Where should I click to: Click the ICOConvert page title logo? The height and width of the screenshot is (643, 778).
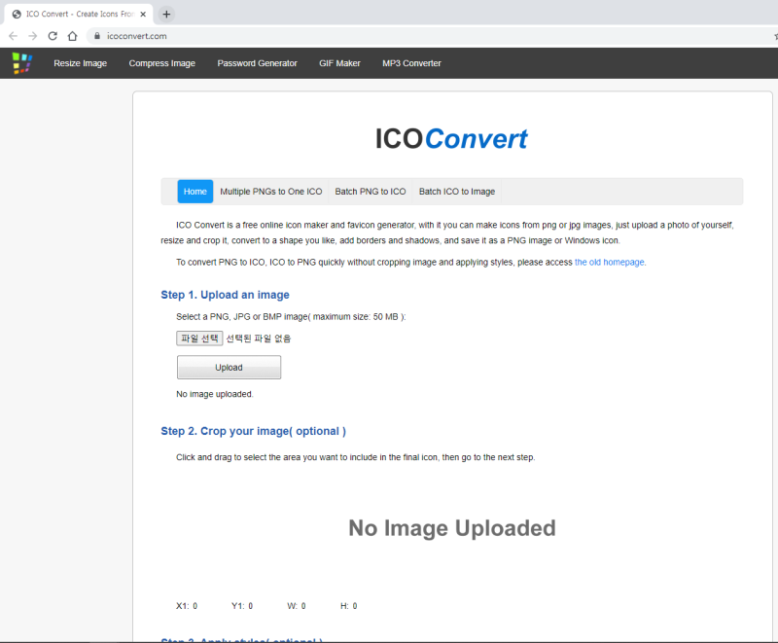click(x=451, y=138)
